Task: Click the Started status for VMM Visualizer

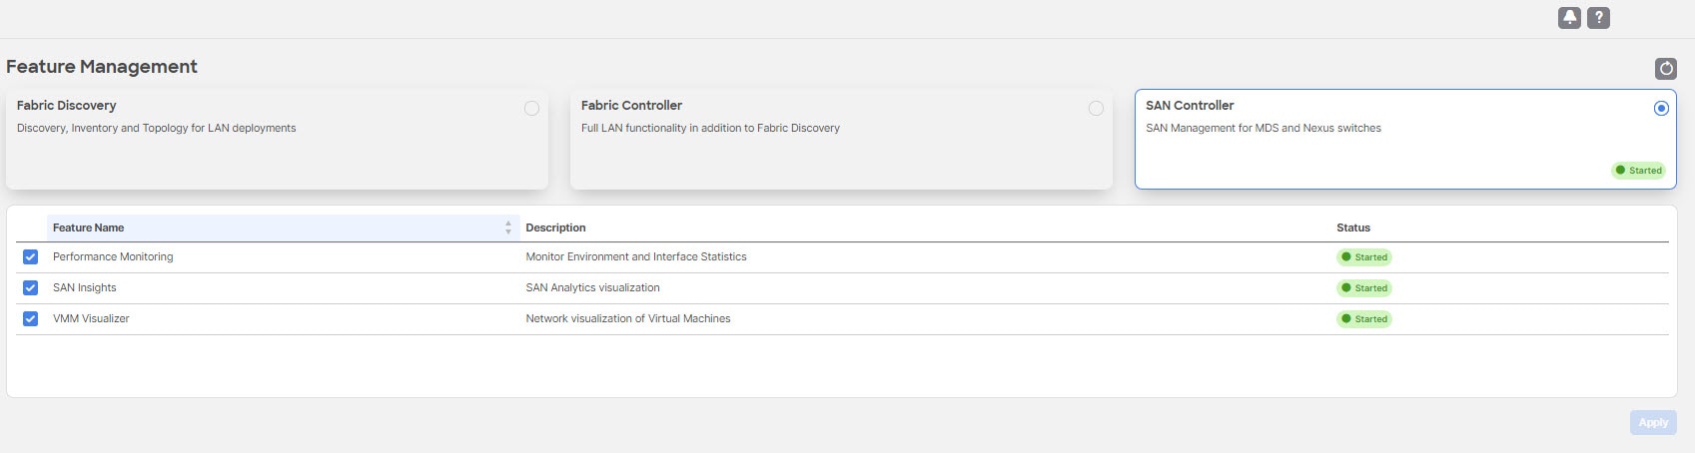Action: (x=1364, y=319)
